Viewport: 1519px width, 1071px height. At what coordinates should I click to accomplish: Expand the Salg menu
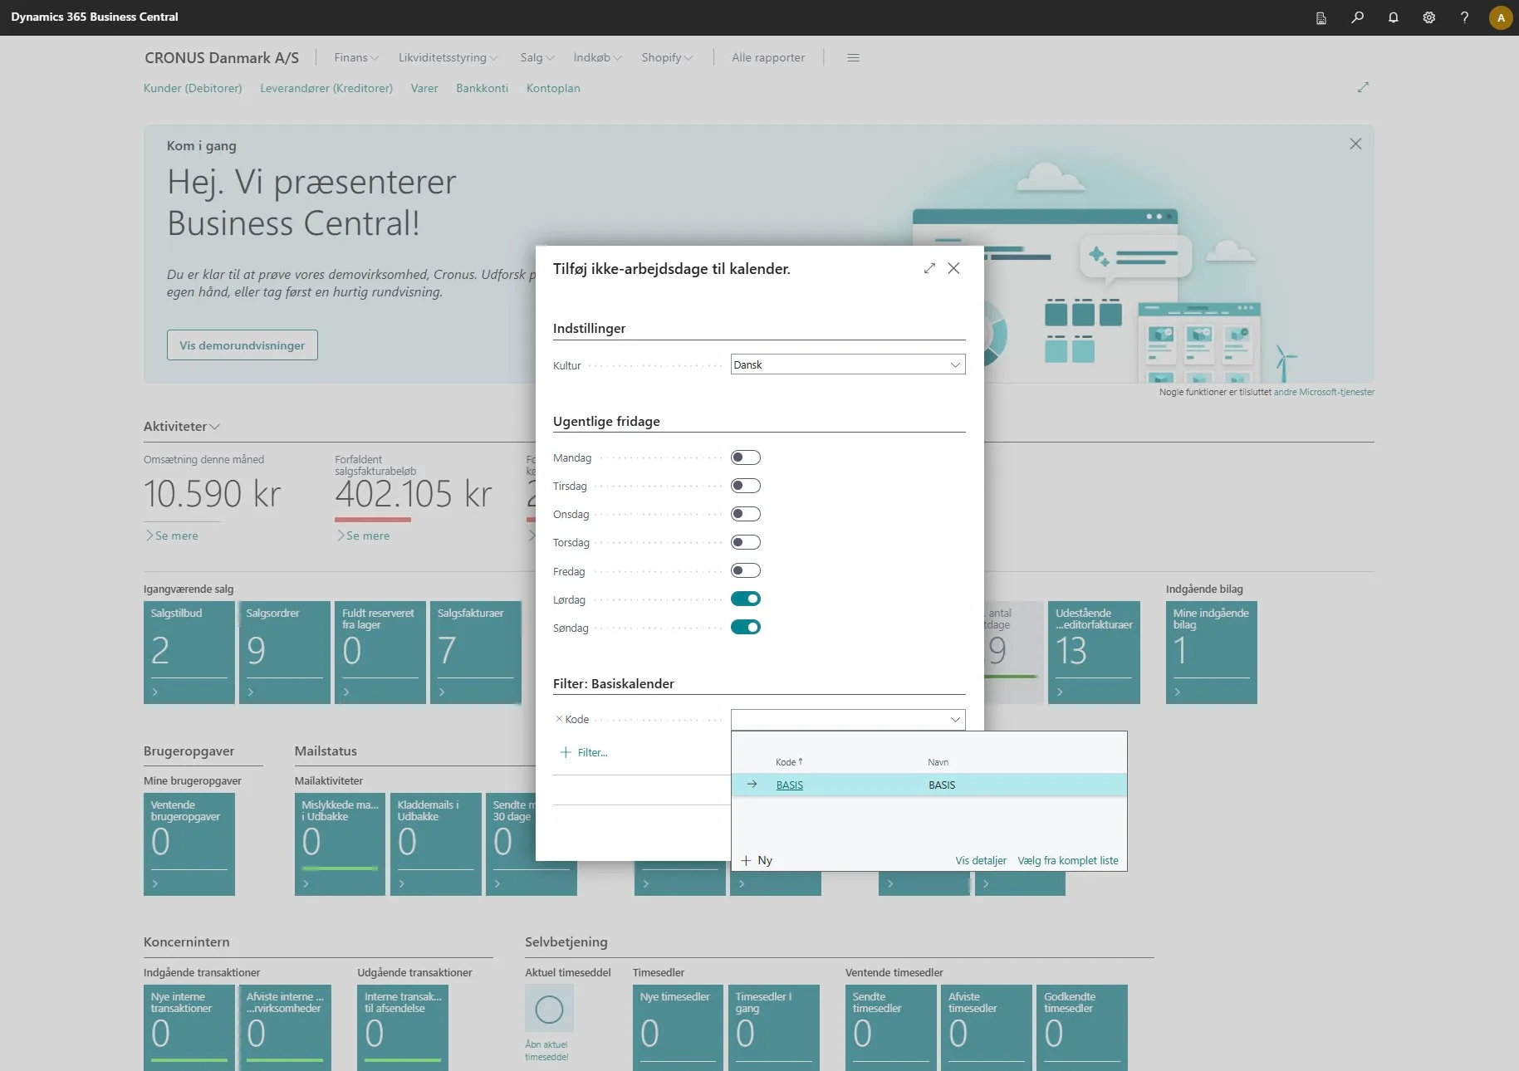tap(537, 57)
